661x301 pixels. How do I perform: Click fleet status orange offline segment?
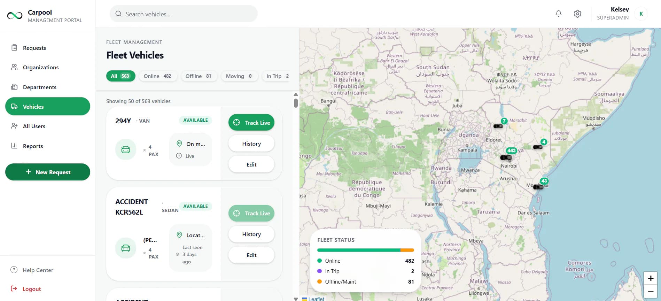point(407,250)
